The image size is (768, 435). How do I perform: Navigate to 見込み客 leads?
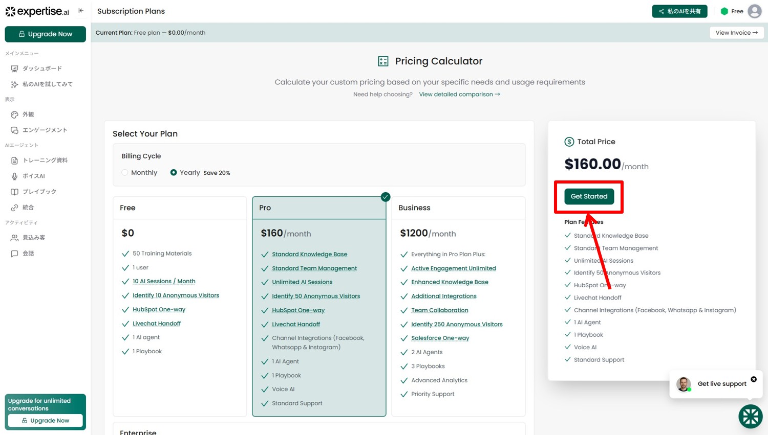[34, 238]
